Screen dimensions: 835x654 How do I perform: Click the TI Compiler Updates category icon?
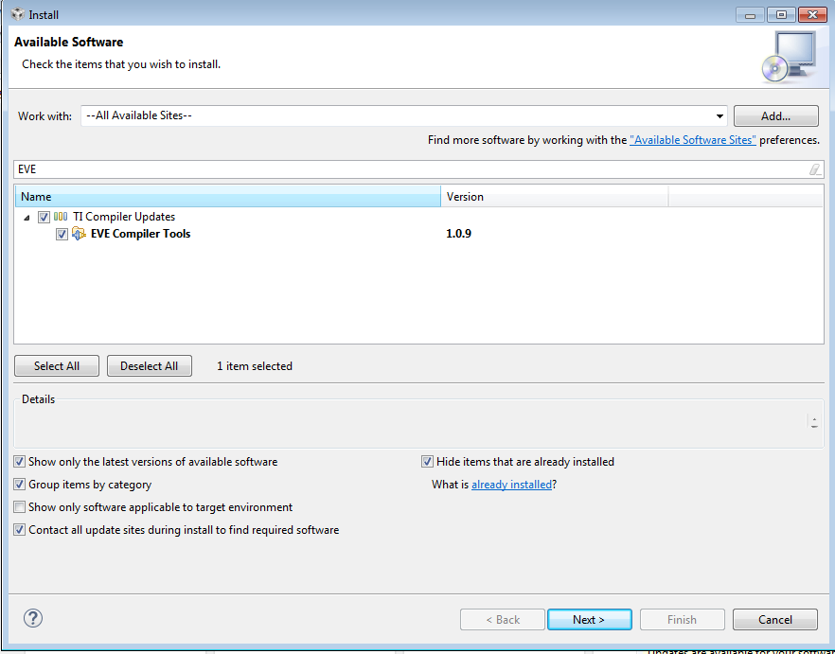61,217
